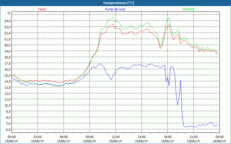This screenshot has height=144, width=231.
Task: Click the 8,0 y-axis value
Action: click(x=8, y=118)
